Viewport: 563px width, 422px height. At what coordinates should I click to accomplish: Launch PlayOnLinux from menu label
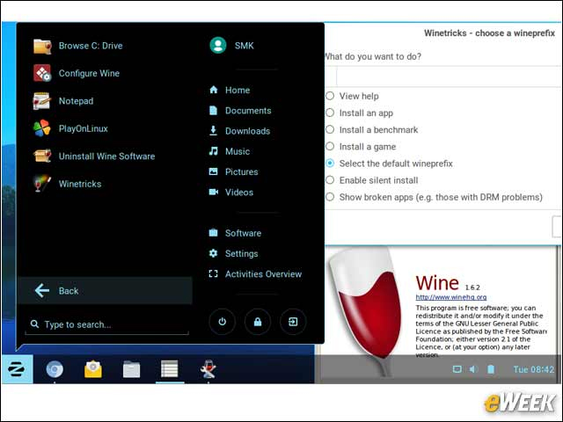coord(84,129)
